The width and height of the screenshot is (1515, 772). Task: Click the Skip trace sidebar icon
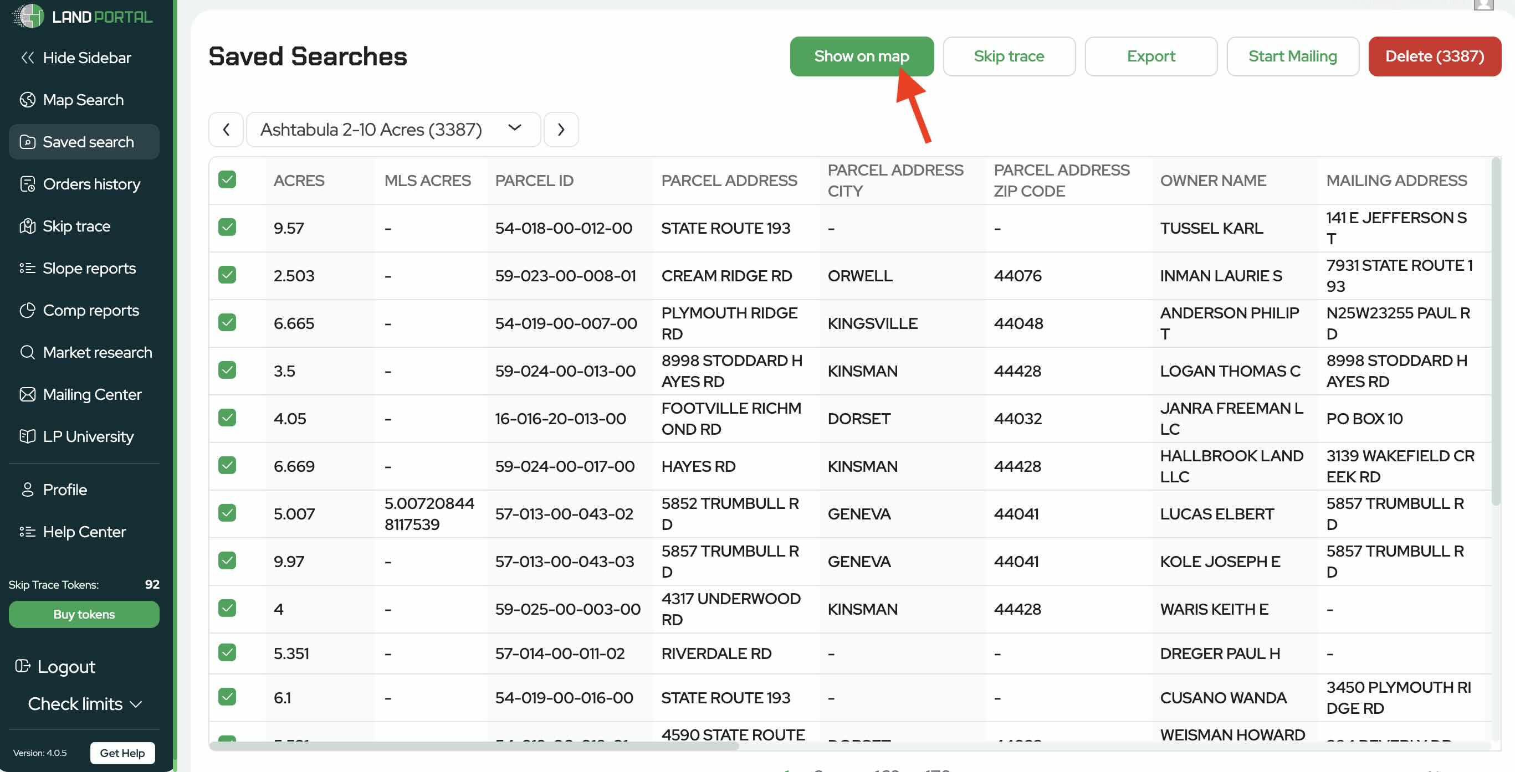[x=27, y=227]
